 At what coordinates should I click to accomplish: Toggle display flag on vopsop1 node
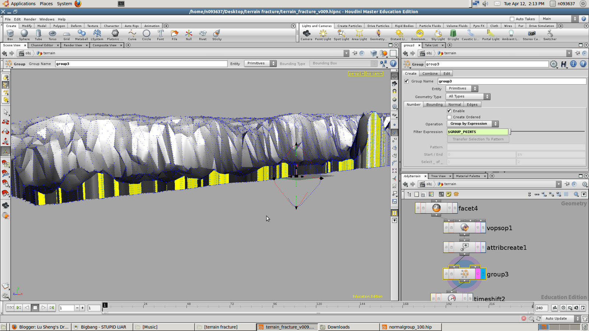click(483, 228)
